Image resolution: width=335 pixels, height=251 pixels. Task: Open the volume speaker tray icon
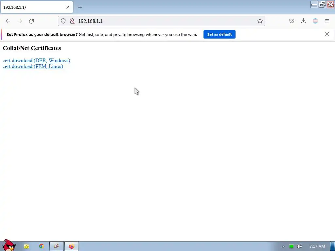pos(299,246)
